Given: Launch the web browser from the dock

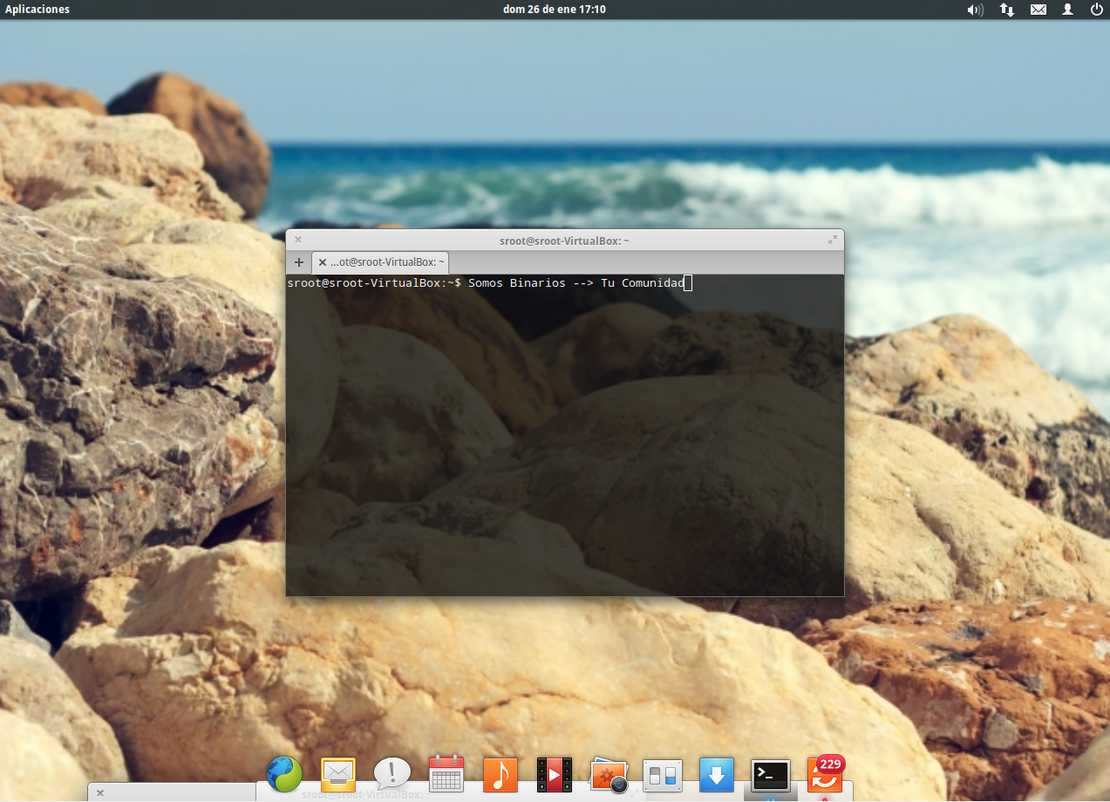Looking at the screenshot, I should click(284, 773).
